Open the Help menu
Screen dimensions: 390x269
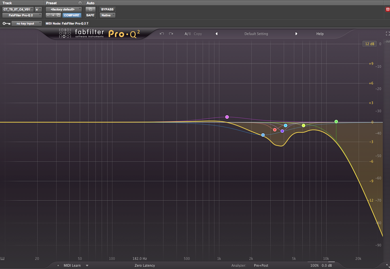coord(320,34)
